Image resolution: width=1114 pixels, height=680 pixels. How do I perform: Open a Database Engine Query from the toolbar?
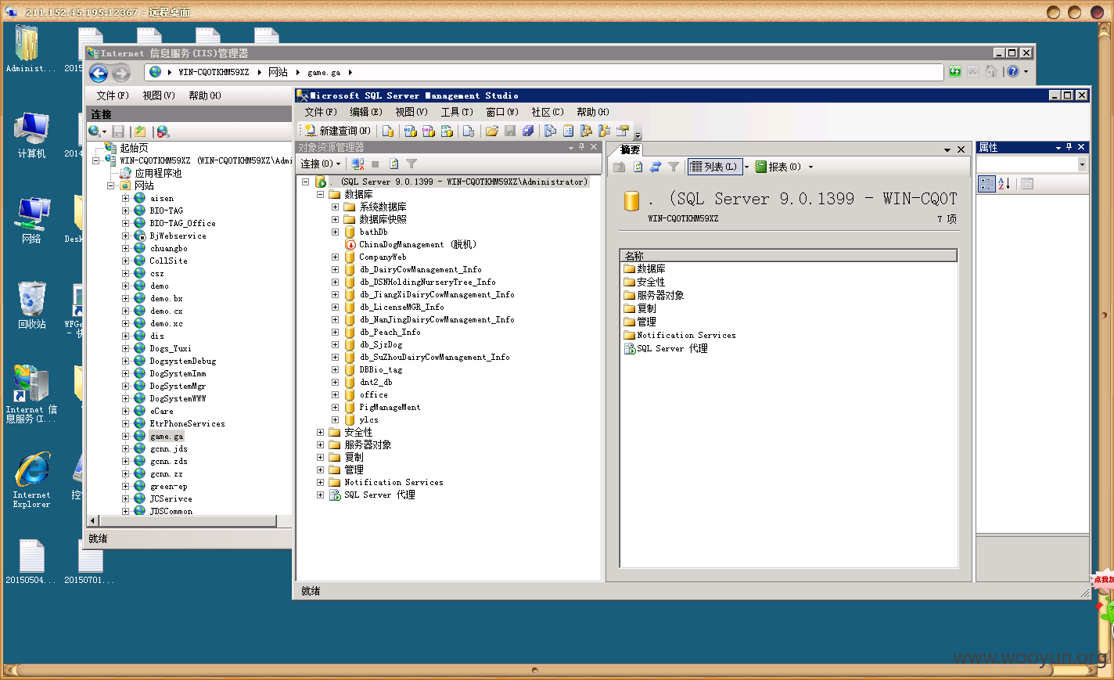coord(388,131)
